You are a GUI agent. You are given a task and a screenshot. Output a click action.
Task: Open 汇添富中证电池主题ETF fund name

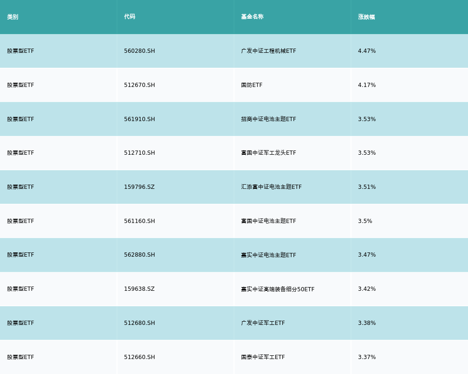pos(271,187)
